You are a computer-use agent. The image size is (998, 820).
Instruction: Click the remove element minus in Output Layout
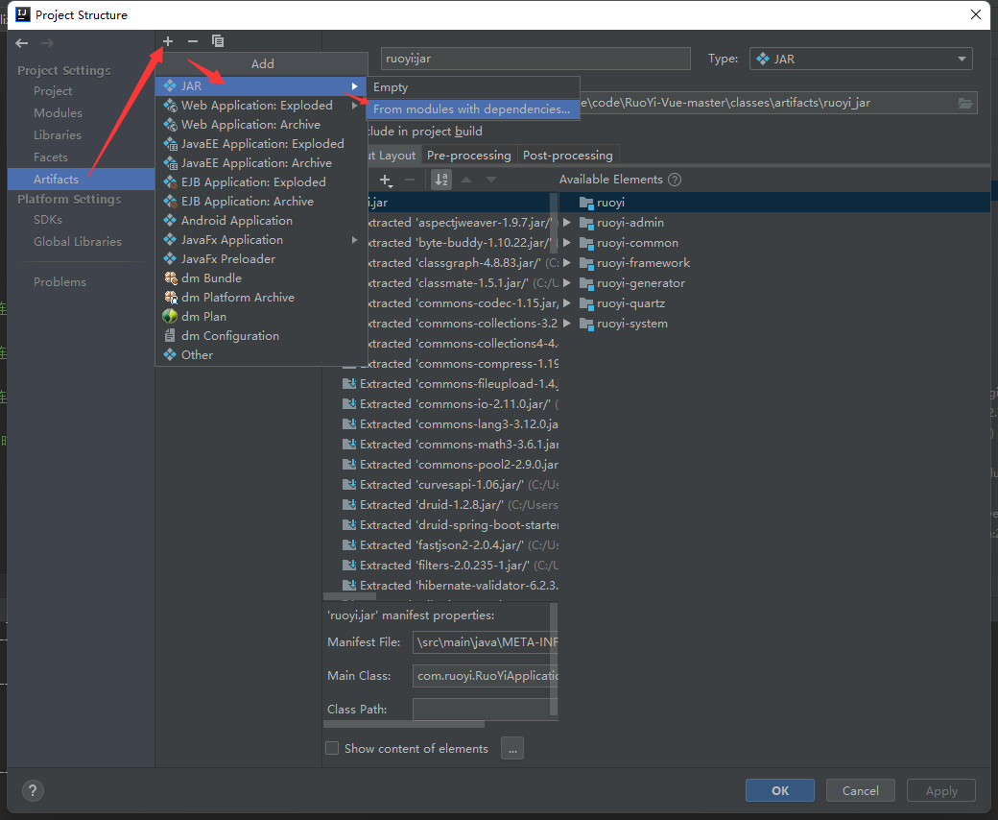click(x=410, y=181)
